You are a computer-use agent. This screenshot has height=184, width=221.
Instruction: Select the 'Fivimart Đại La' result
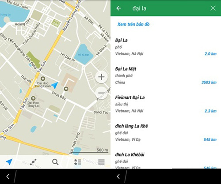[x=166, y=104]
